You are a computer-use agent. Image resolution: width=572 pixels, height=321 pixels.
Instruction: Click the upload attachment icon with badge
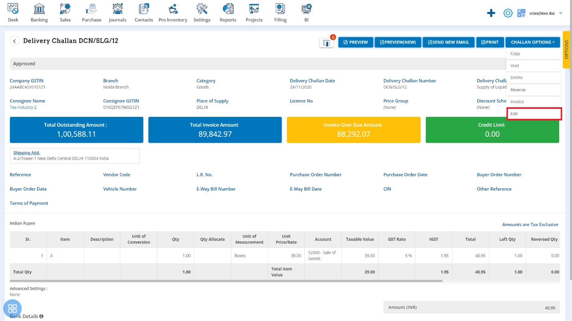pos(326,43)
